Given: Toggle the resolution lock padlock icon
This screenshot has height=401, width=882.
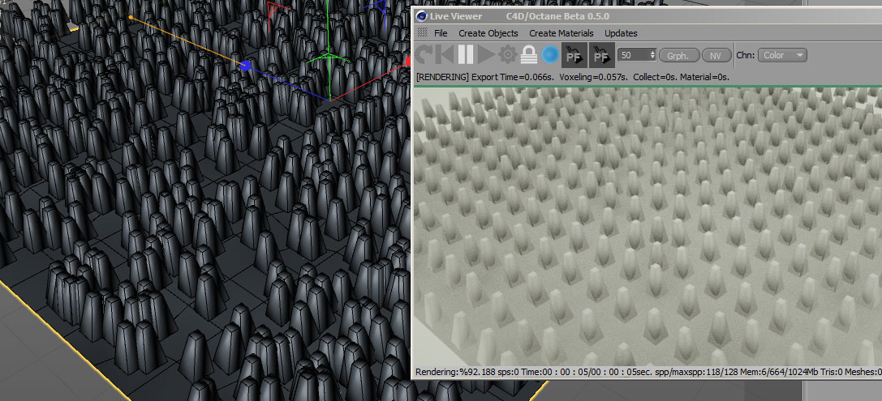Looking at the screenshot, I should tap(529, 55).
